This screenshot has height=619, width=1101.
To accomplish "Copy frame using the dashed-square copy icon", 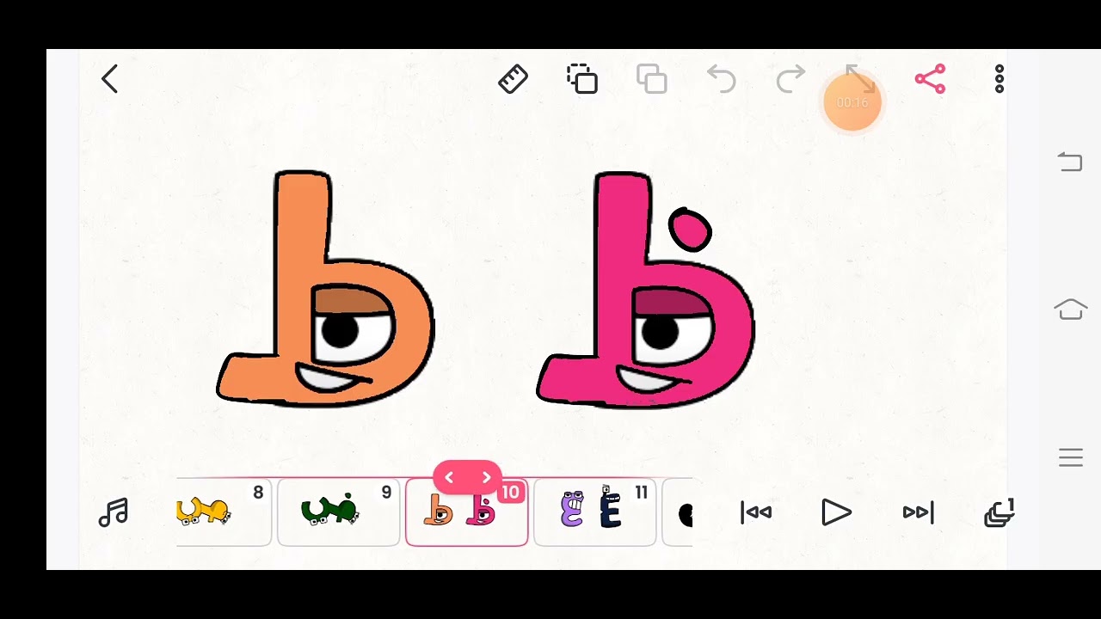I will [582, 79].
